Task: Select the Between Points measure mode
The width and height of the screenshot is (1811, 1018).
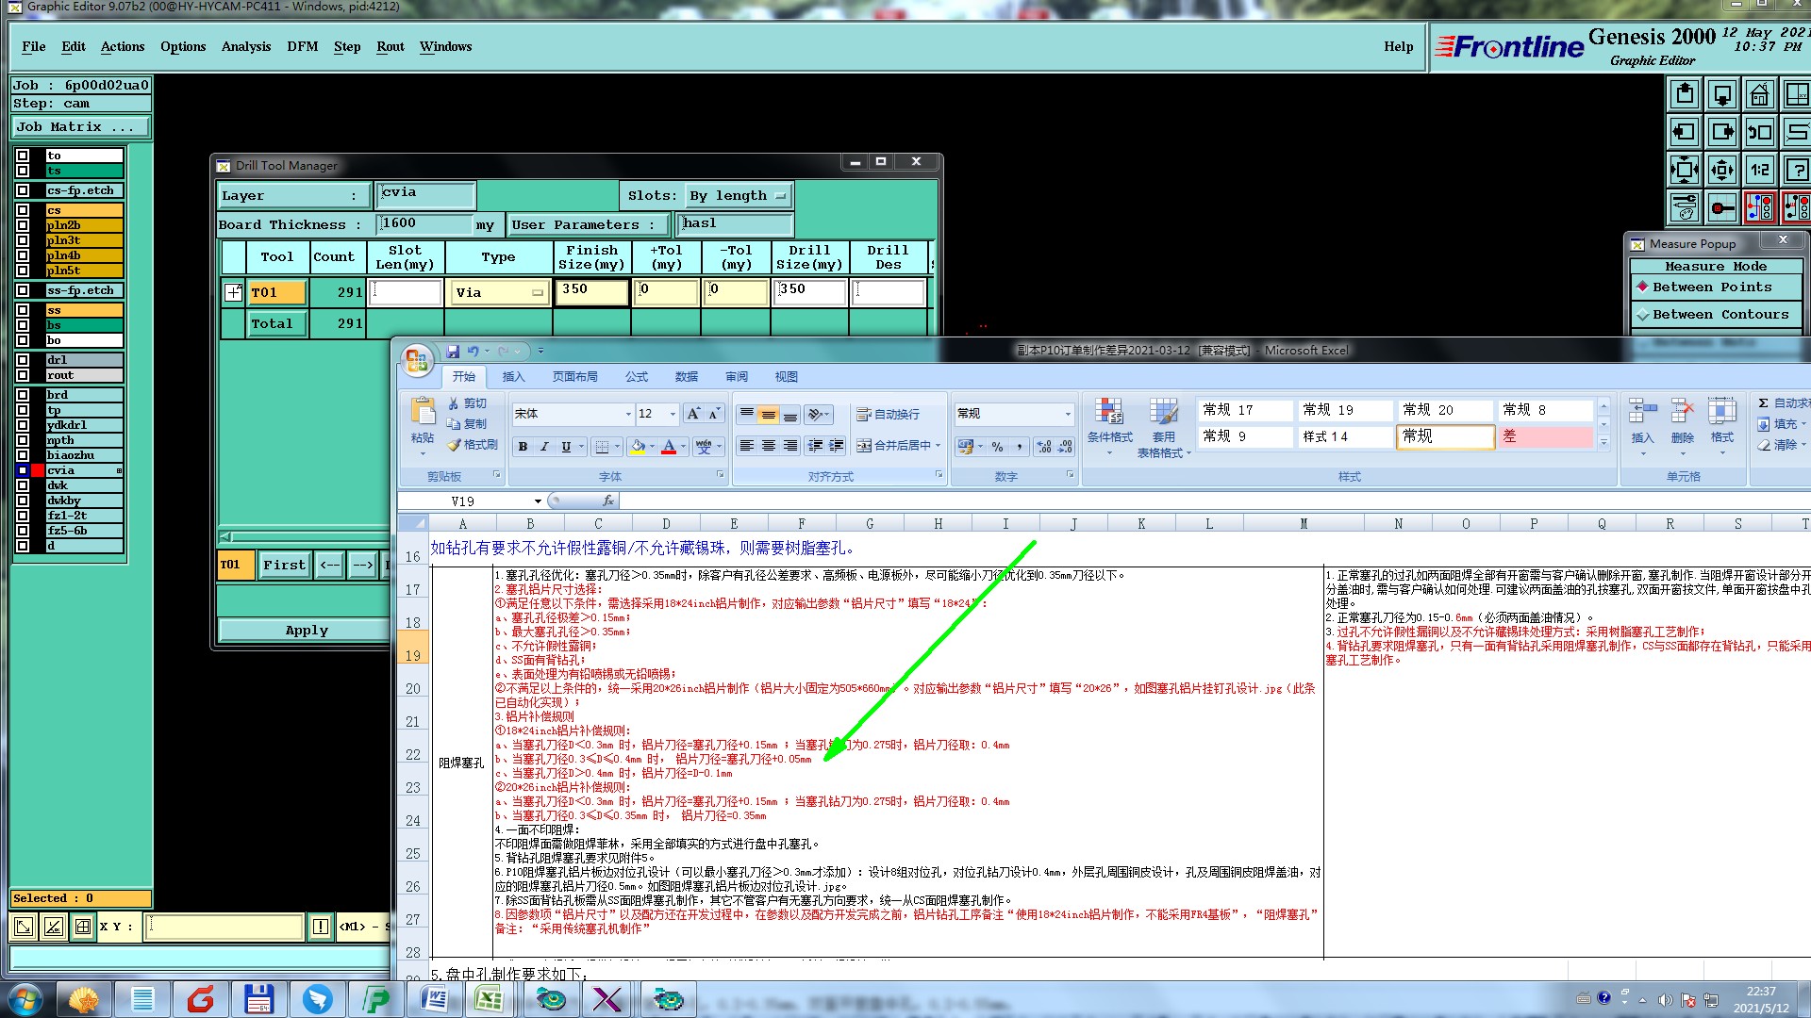Action: (1711, 287)
